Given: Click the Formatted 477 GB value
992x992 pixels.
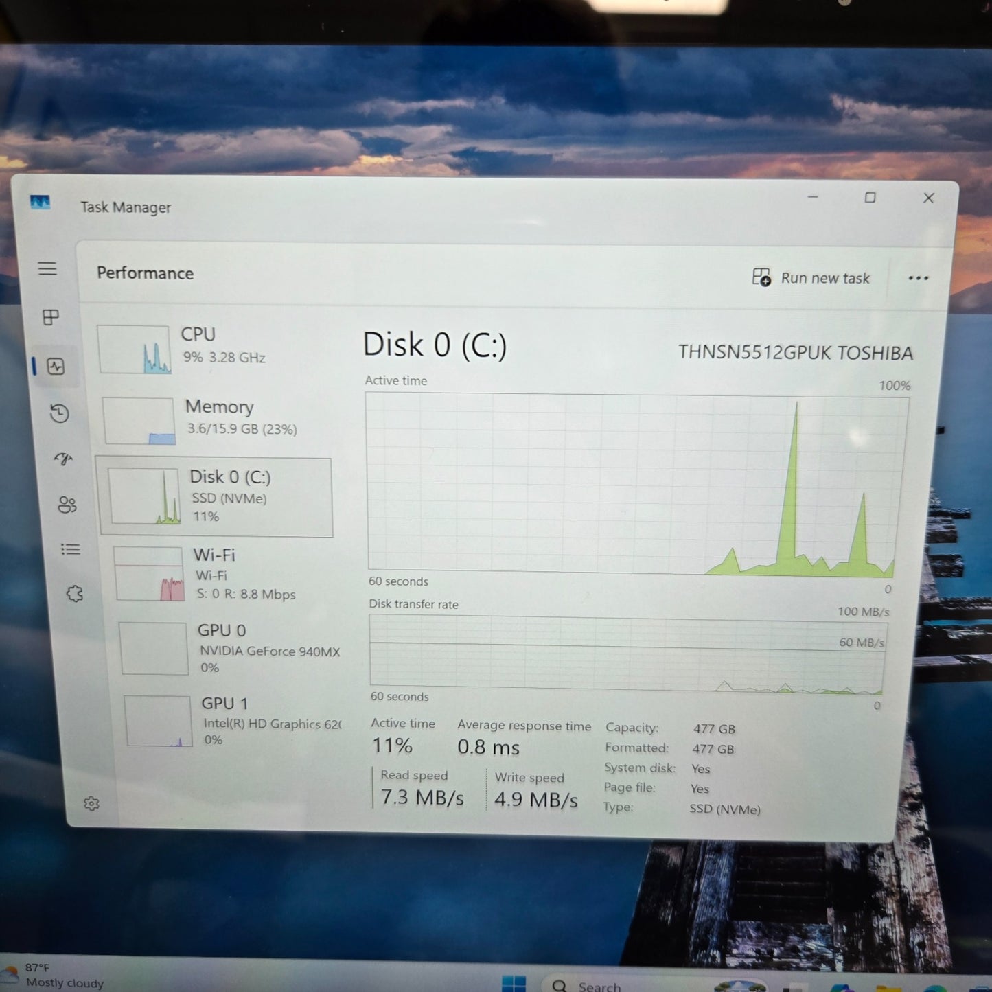Looking at the screenshot, I should pos(713,749).
